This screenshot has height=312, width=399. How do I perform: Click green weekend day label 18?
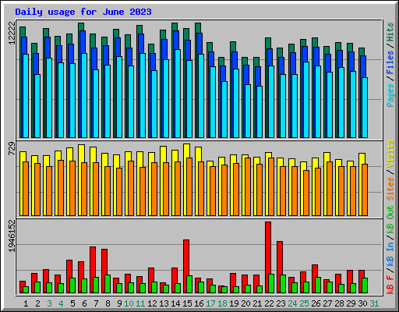222,303
